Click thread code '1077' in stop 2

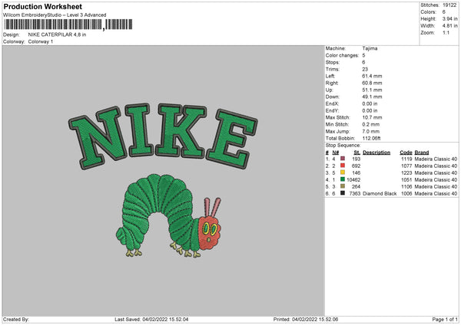pos(406,166)
